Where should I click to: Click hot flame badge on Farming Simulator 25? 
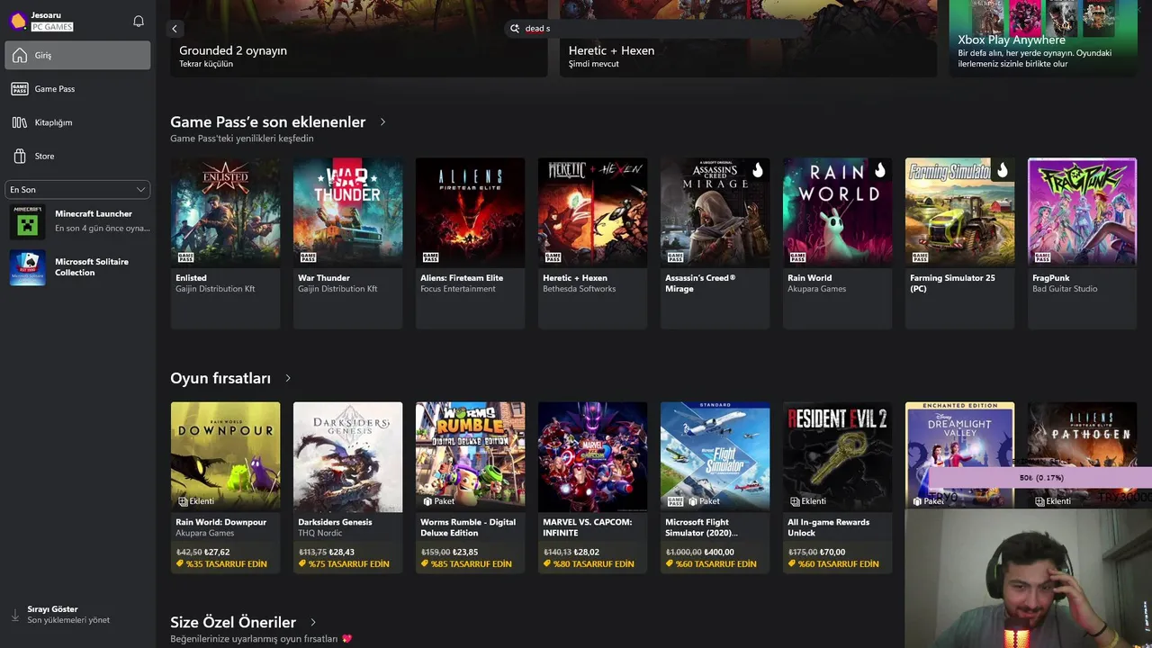point(1003,170)
